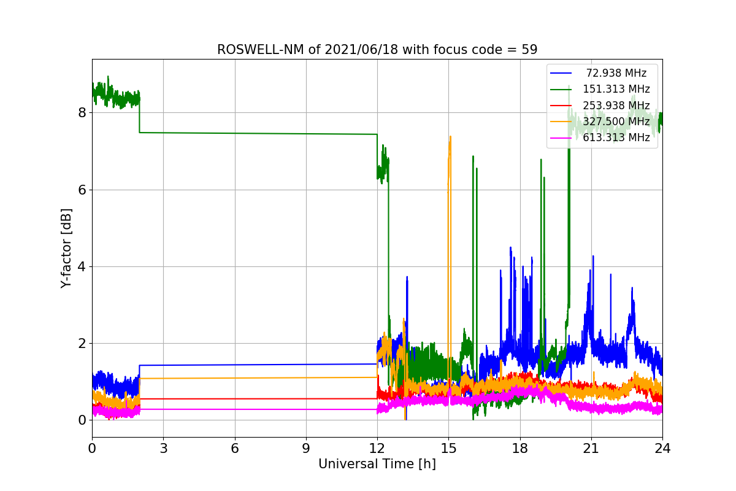The image size is (736, 491).
Task: Click the green line swatch in legend
Action: click(561, 90)
